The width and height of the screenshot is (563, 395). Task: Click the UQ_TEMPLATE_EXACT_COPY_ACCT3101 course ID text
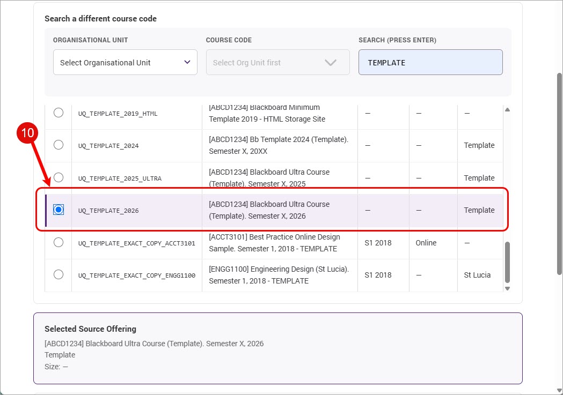coord(137,243)
